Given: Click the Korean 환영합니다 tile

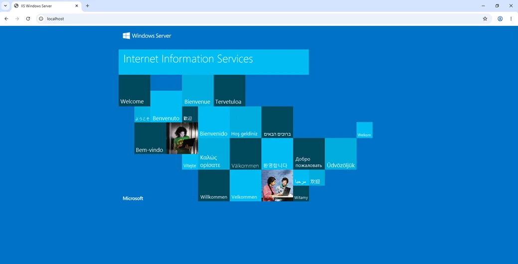Looking at the screenshot, I should [x=277, y=154].
